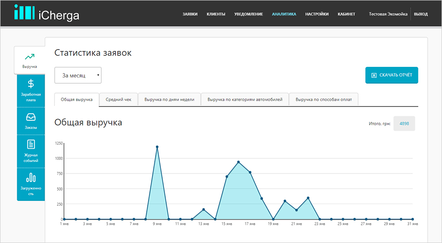Click the Выход logout link
This screenshot has width=442, height=243.
pyautogui.click(x=420, y=14)
